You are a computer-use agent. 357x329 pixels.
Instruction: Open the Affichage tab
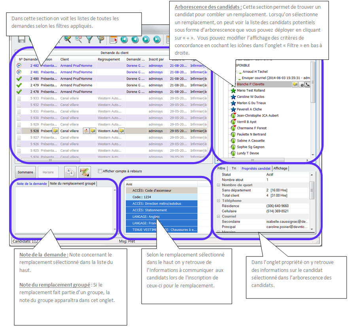[281, 168]
